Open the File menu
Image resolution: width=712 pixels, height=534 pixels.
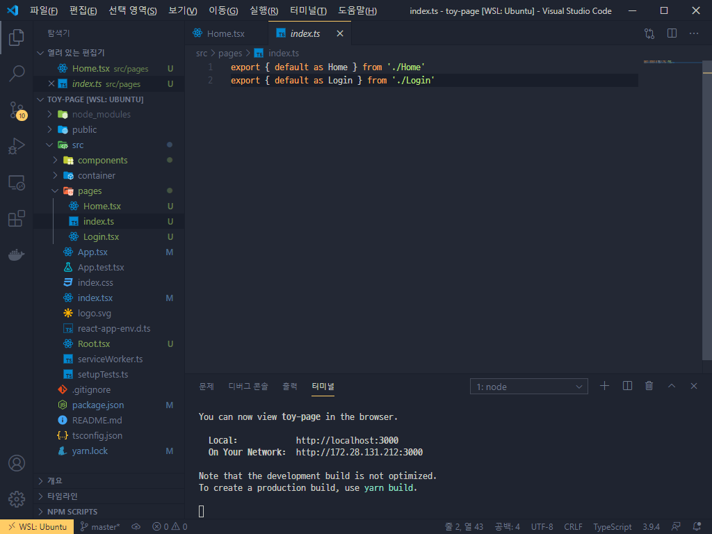pyautogui.click(x=44, y=10)
